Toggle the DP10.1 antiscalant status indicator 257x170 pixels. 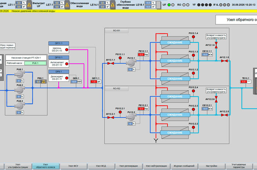point(67,64)
